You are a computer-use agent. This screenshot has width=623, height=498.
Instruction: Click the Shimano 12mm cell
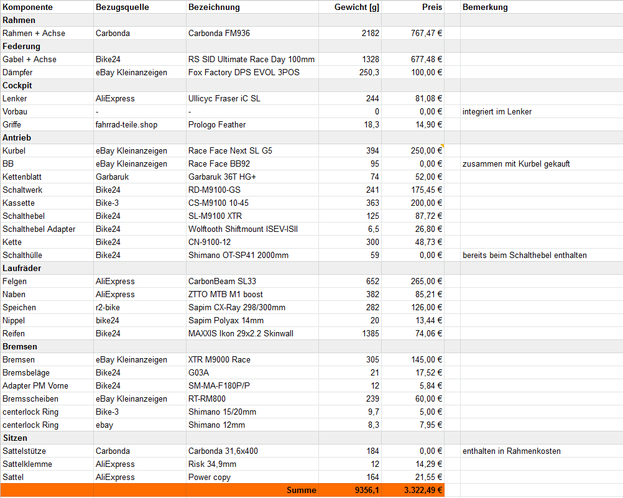click(x=252, y=425)
